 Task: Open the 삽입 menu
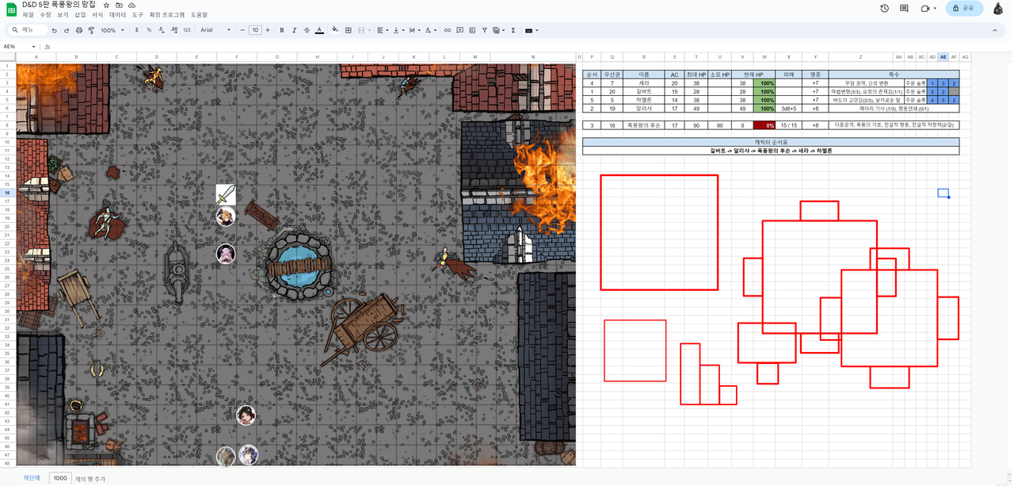click(80, 15)
